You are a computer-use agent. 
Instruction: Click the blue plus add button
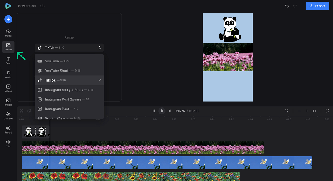pyautogui.click(x=8, y=19)
